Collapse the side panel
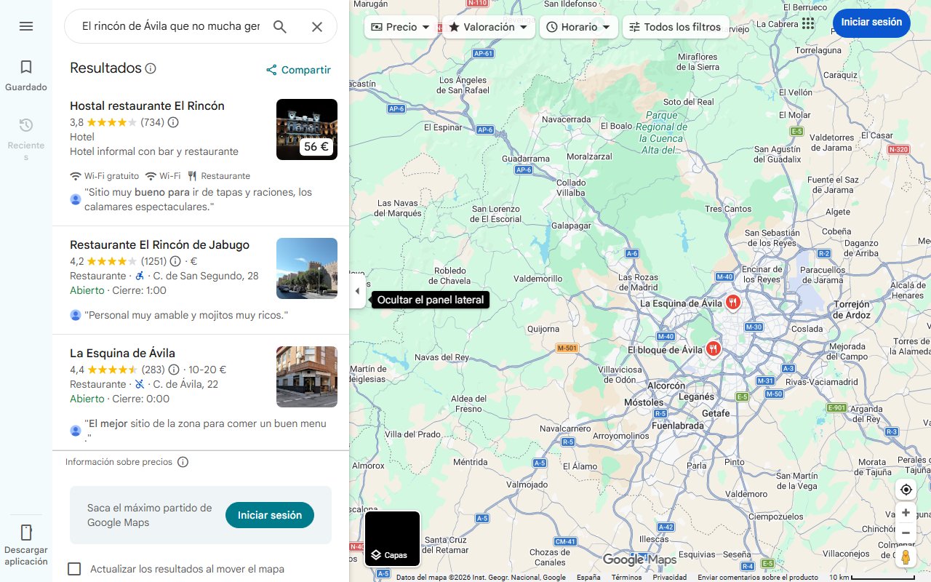This screenshot has width=931, height=582. pyautogui.click(x=357, y=290)
